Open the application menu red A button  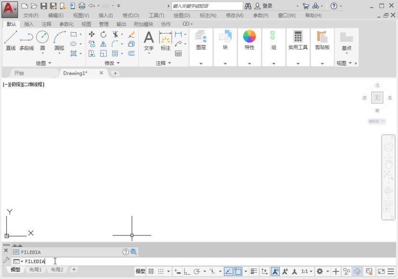pos(10,9)
